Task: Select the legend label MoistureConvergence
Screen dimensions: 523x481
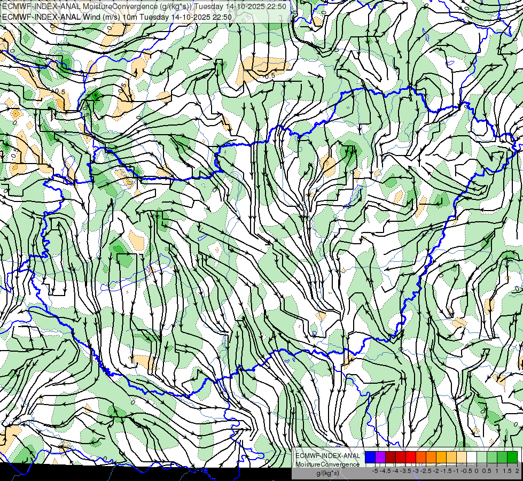Action: [327, 464]
